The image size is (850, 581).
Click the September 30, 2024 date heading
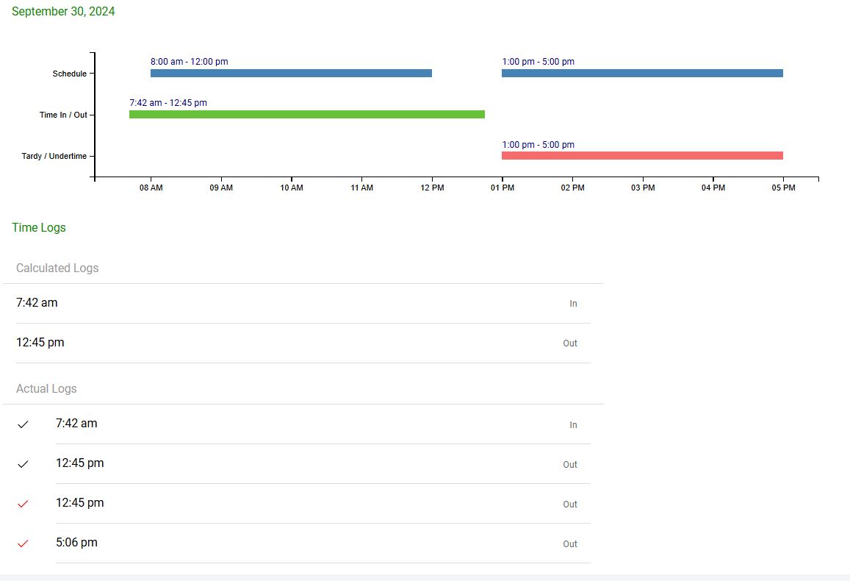(63, 12)
